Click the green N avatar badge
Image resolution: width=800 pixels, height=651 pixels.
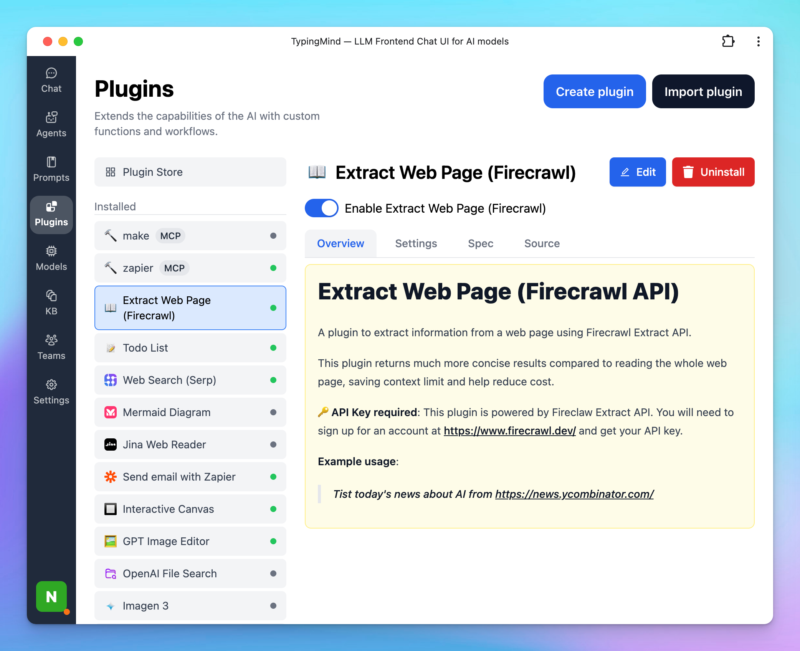point(51,597)
